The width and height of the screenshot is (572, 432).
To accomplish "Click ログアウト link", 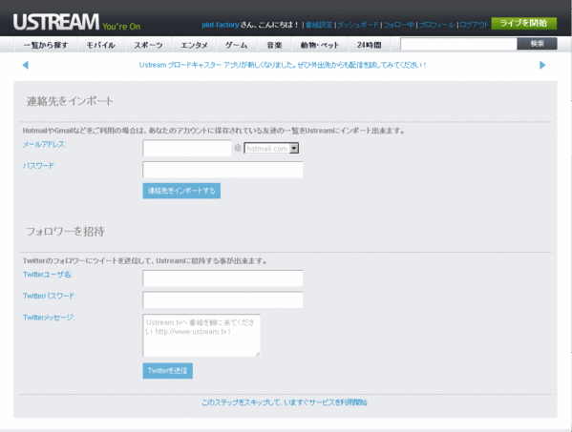I will pos(474,25).
